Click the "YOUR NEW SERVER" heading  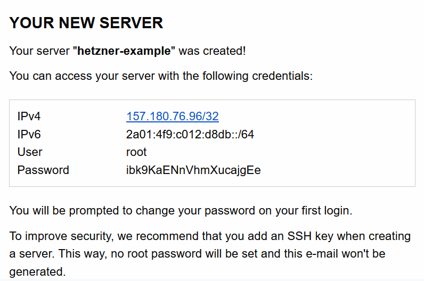[86, 23]
